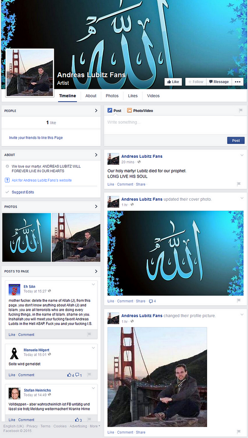The width and height of the screenshot is (248, 438).
Task: Open the three-dot more options menu
Action: coord(237,82)
